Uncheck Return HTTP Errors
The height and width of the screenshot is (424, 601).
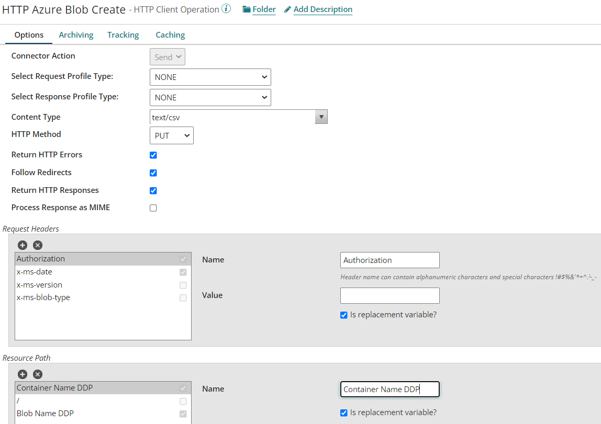tap(153, 155)
